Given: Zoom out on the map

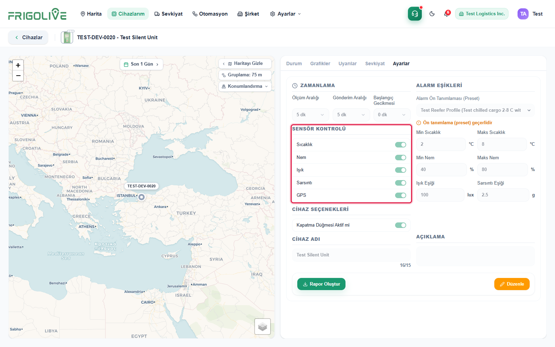Looking at the screenshot, I should coord(18,76).
